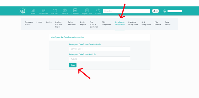
Task: Click the Service Code input field
Action: click(99, 49)
